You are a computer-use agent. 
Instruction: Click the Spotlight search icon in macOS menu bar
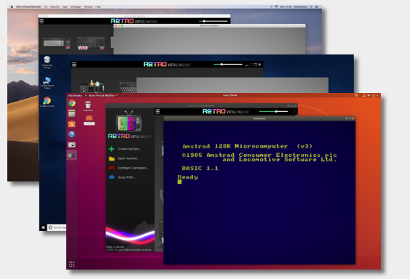pyautogui.click(x=311, y=7)
